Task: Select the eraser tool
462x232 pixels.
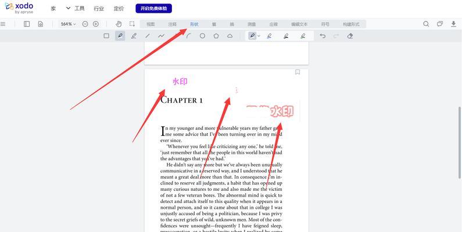Action: (350, 36)
